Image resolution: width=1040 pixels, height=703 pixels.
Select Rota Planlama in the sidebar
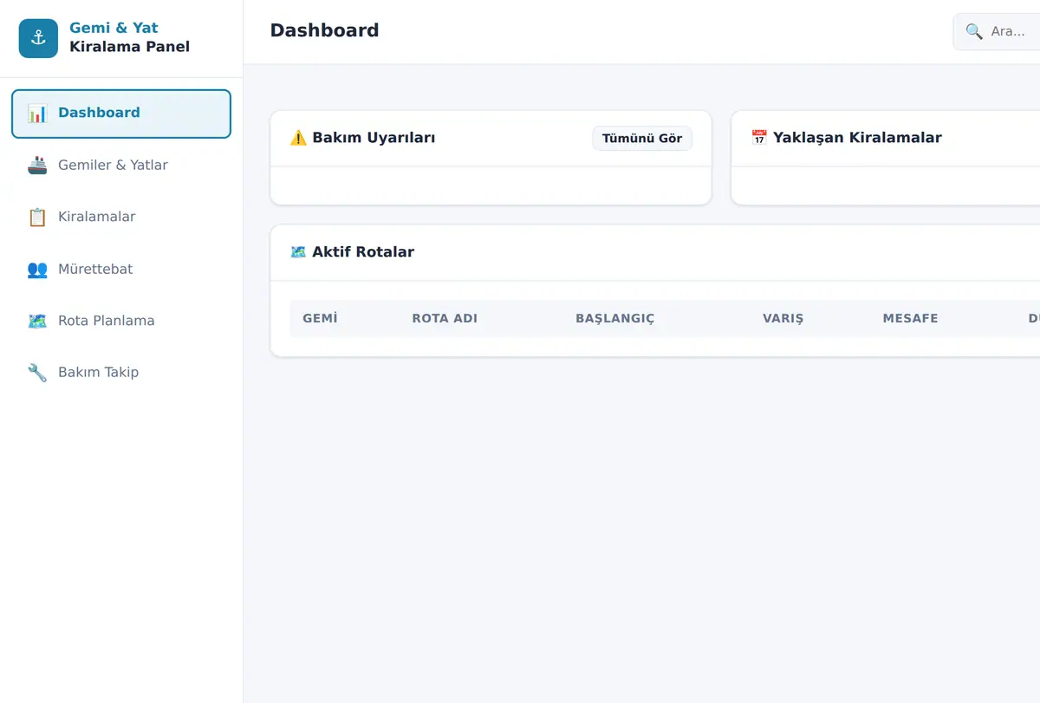(121, 321)
